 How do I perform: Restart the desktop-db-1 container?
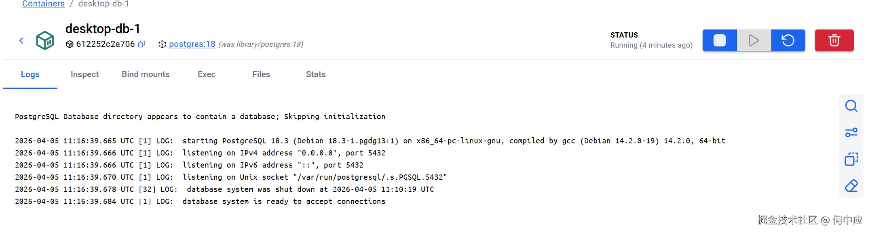[788, 40]
